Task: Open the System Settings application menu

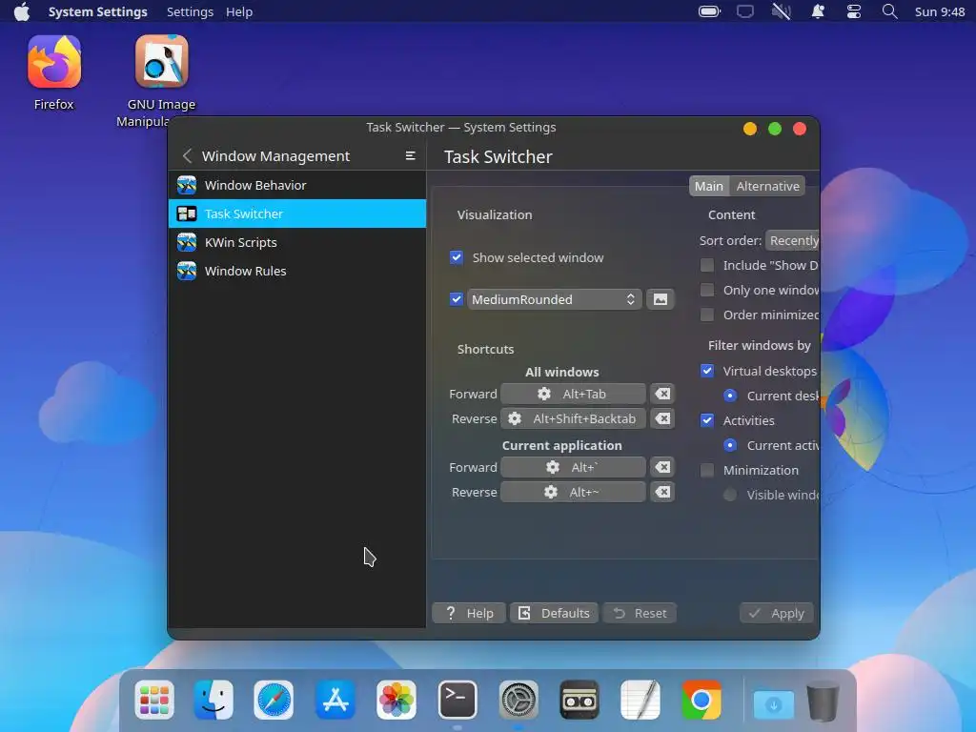Action: tap(98, 11)
